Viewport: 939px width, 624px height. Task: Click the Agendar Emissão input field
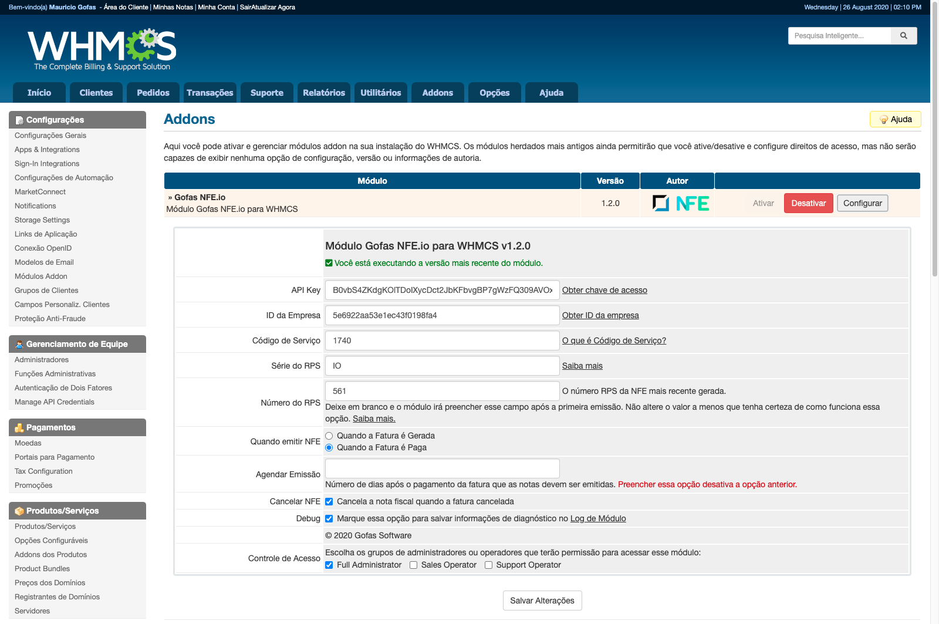coord(442,468)
